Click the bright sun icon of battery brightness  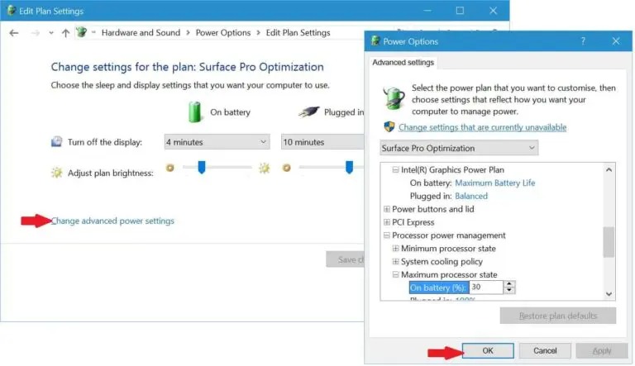pyautogui.click(x=265, y=168)
